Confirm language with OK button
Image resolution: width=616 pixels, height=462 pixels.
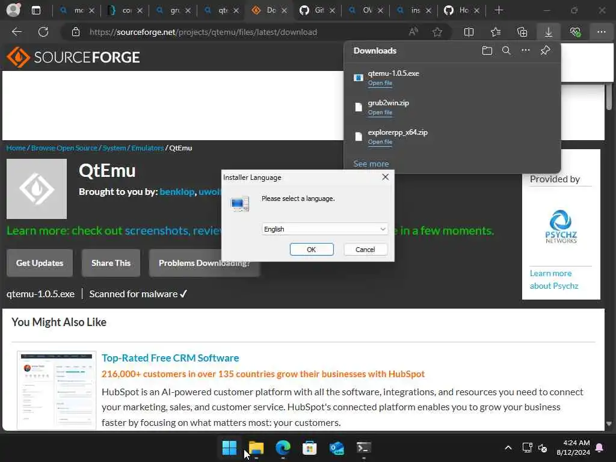(x=312, y=250)
